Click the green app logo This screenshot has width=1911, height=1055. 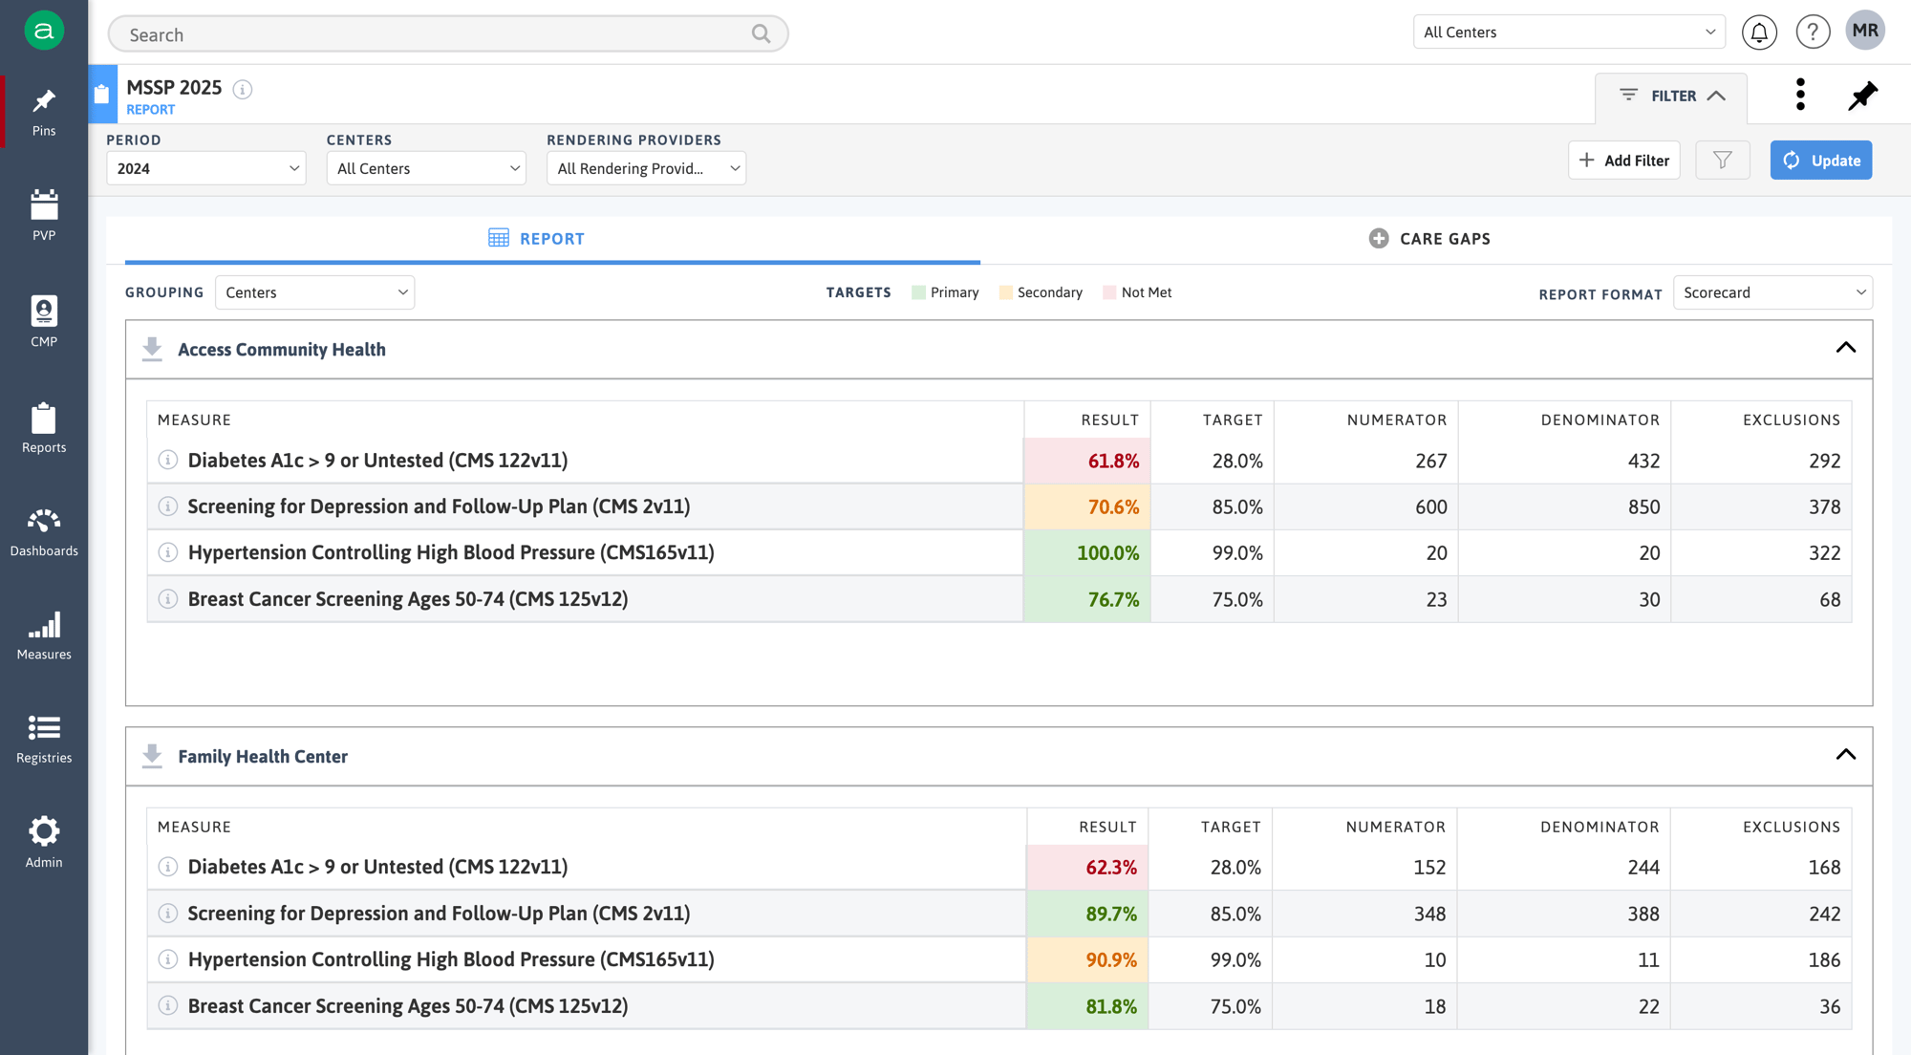coord(44,32)
